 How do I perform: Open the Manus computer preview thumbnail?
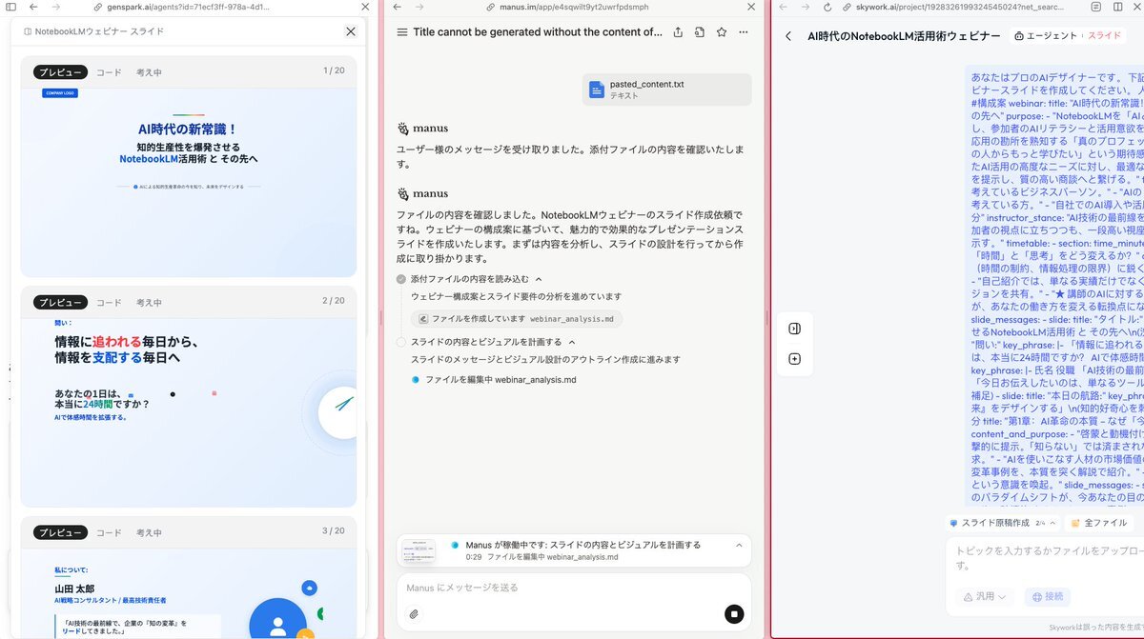(x=419, y=550)
